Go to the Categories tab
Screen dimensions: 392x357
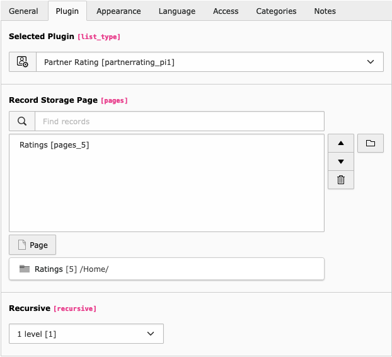(276, 11)
